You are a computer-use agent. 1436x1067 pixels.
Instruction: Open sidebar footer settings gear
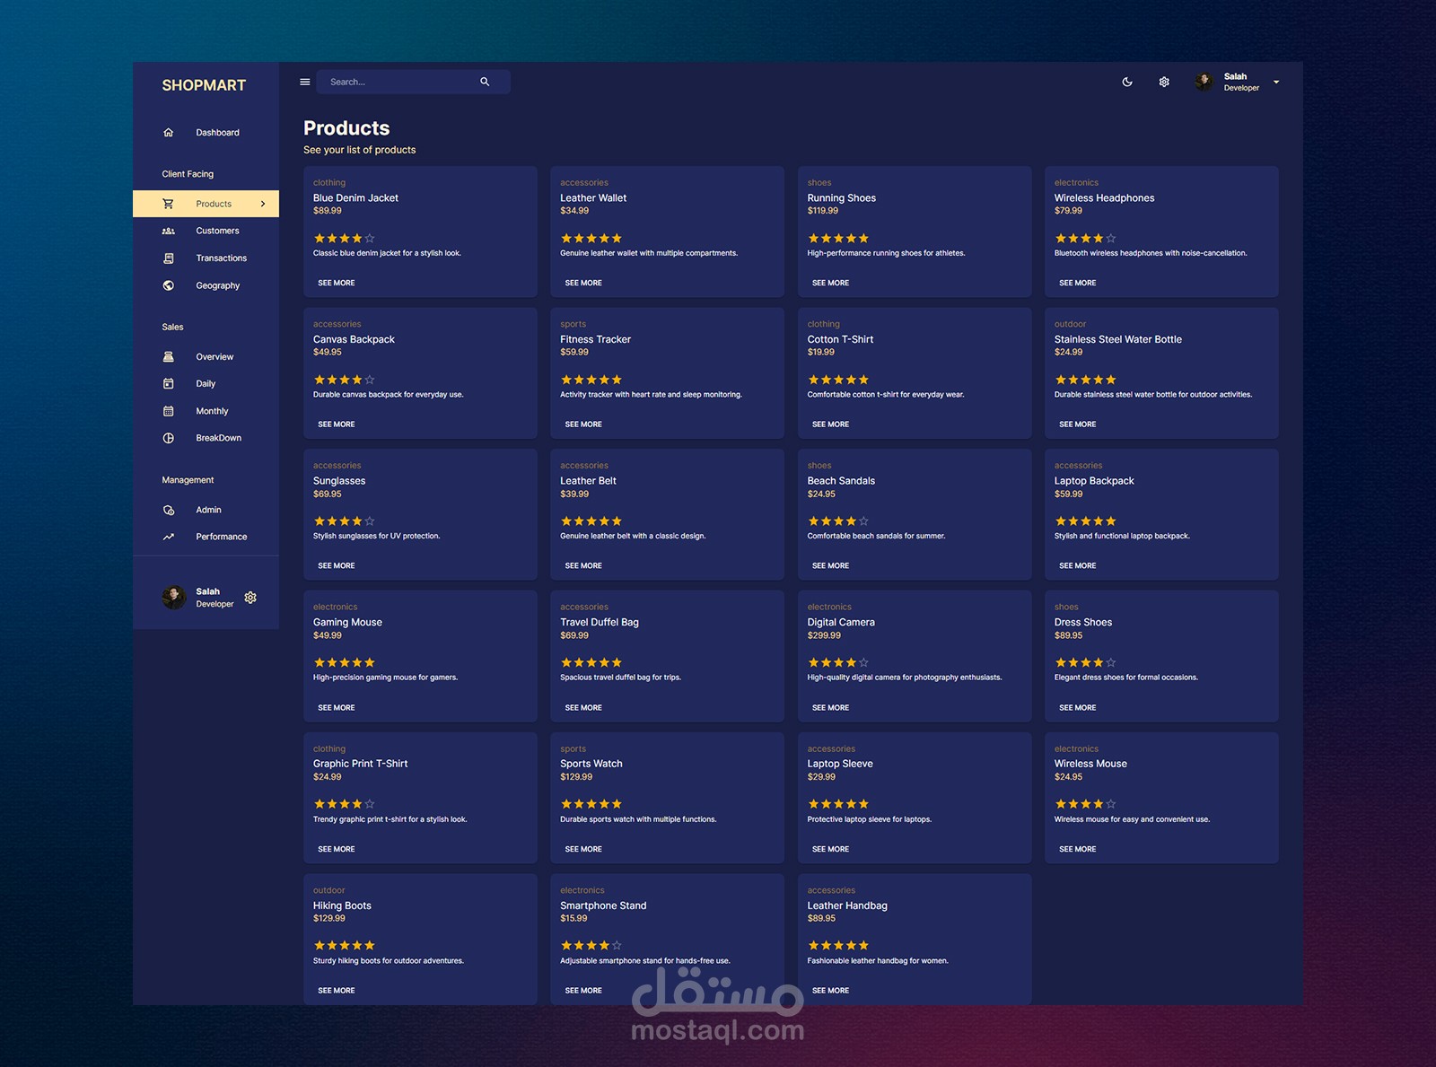(x=250, y=598)
